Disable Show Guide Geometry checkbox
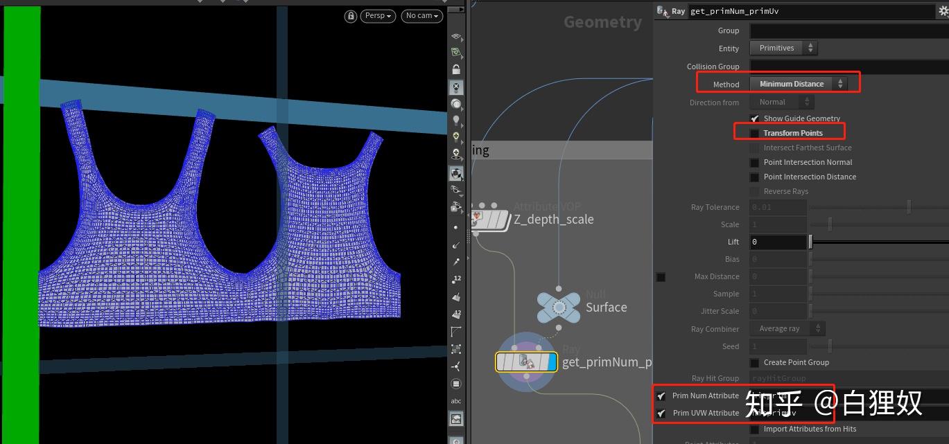Viewport: 949px width, 444px height. (x=754, y=118)
